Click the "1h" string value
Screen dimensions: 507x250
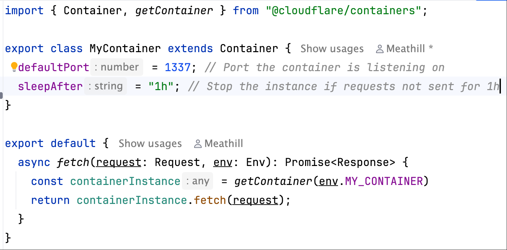(x=161, y=86)
